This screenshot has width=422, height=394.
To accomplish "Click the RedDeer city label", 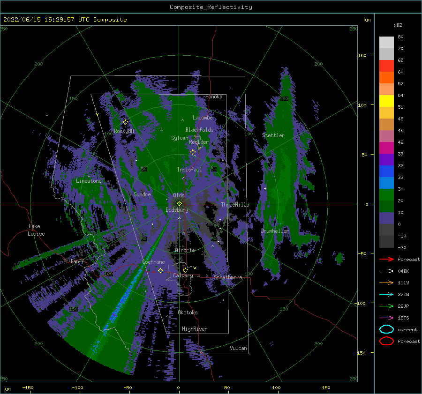I will pos(199,142).
